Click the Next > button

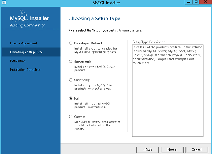[x=172, y=150]
